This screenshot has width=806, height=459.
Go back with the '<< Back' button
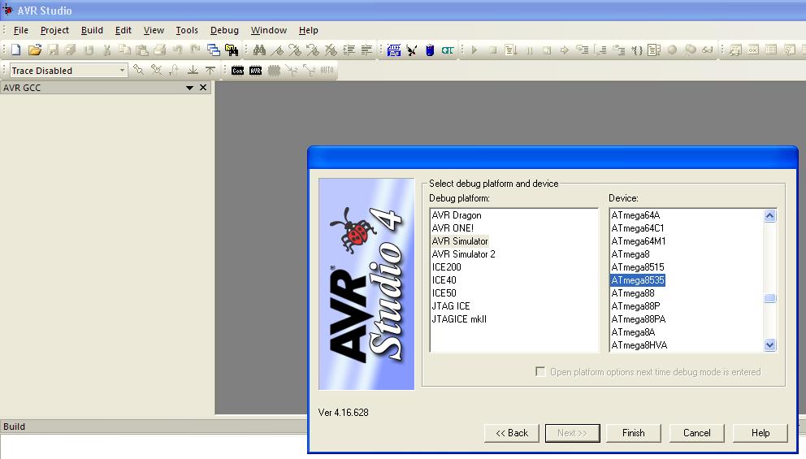coord(512,433)
